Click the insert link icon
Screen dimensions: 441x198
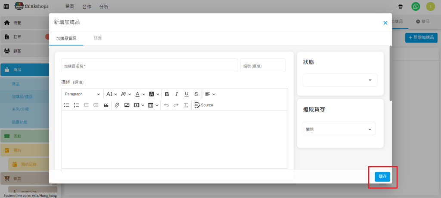[117, 105]
